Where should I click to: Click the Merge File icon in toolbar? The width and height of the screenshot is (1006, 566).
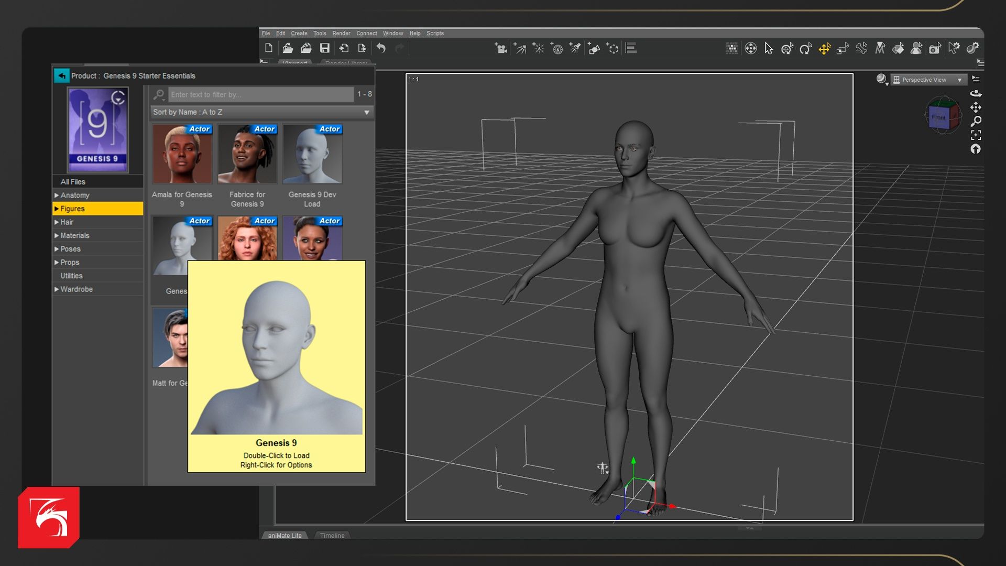pos(306,48)
